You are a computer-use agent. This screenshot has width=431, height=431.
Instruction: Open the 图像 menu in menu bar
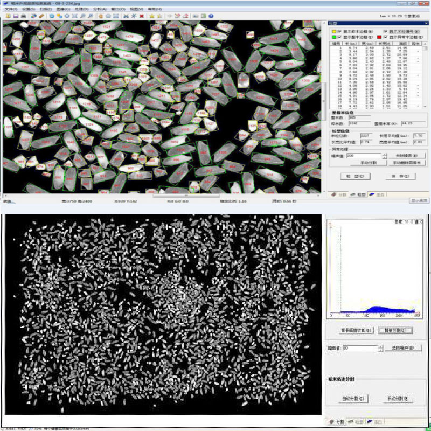pos(62,9)
